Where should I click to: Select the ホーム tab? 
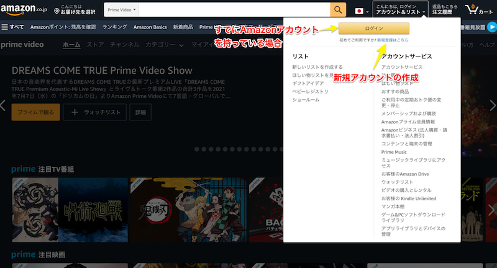71,45
